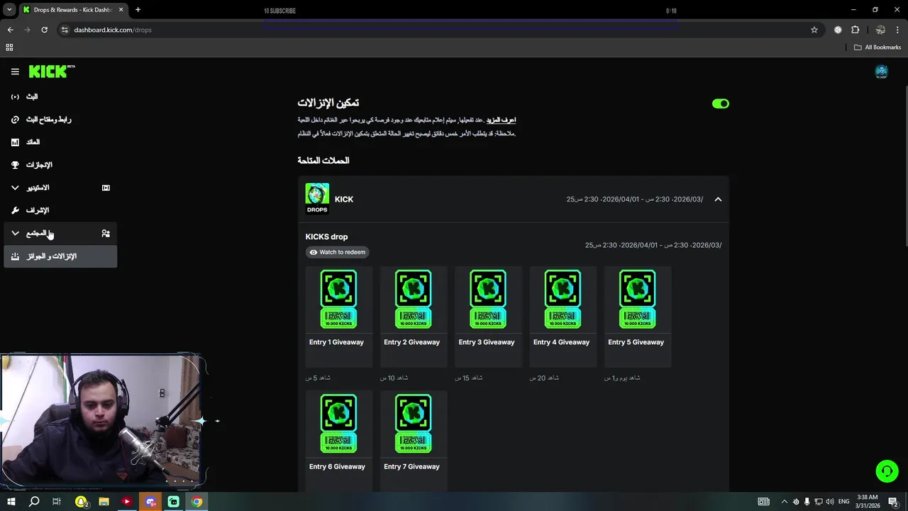This screenshot has height=511, width=908.
Task: Open الإنجازات in the sidebar
Action: point(60,165)
